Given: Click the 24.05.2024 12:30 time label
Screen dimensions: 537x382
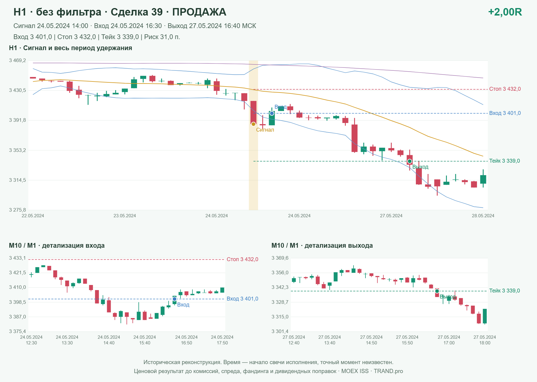Looking at the screenshot, I should pos(31,340).
